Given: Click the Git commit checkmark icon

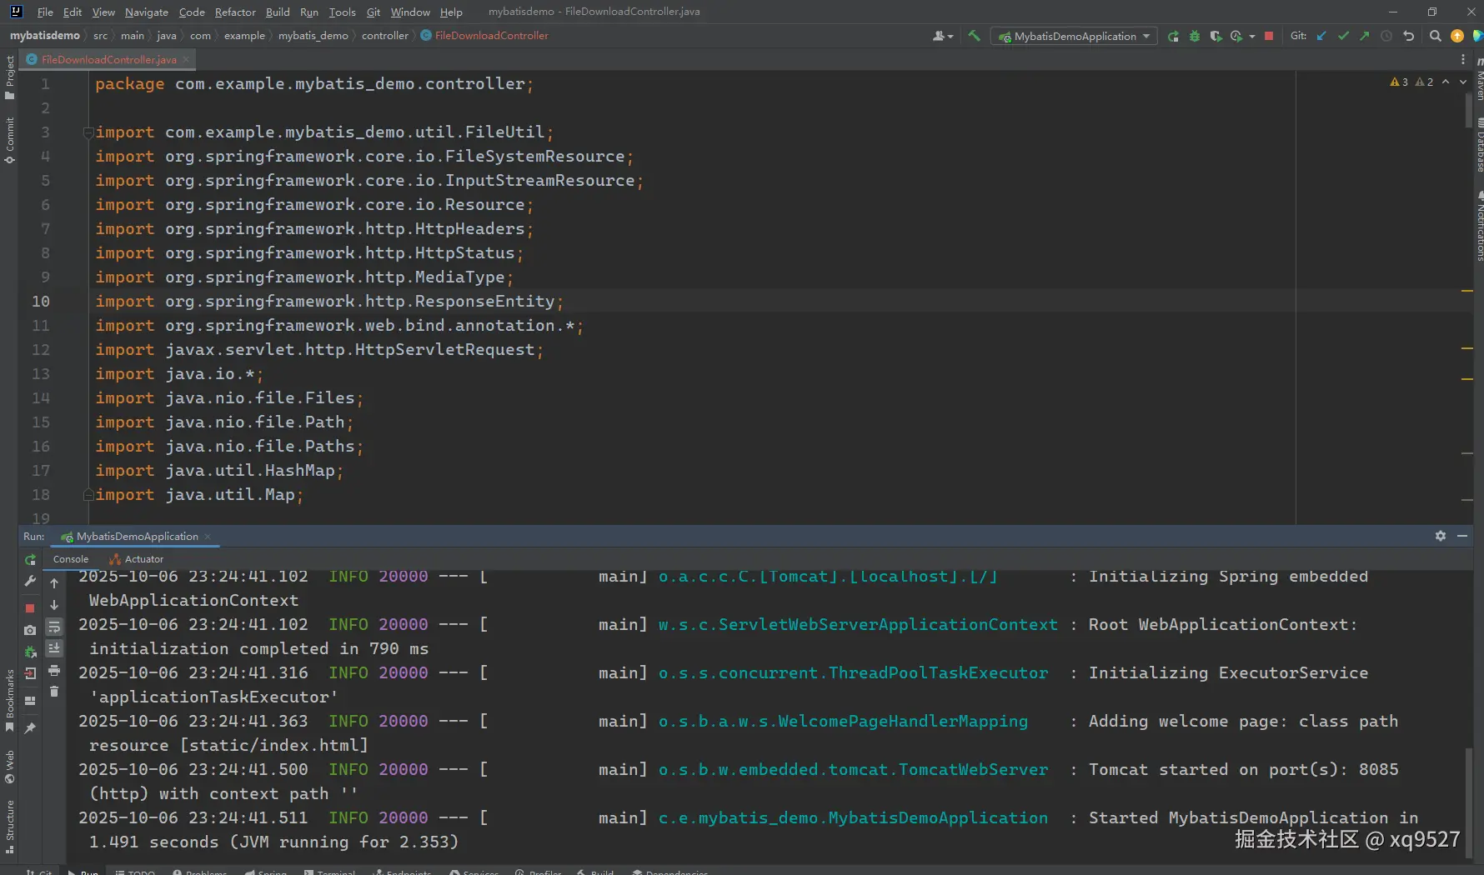Looking at the screenshot, I should click(1343, 36).
